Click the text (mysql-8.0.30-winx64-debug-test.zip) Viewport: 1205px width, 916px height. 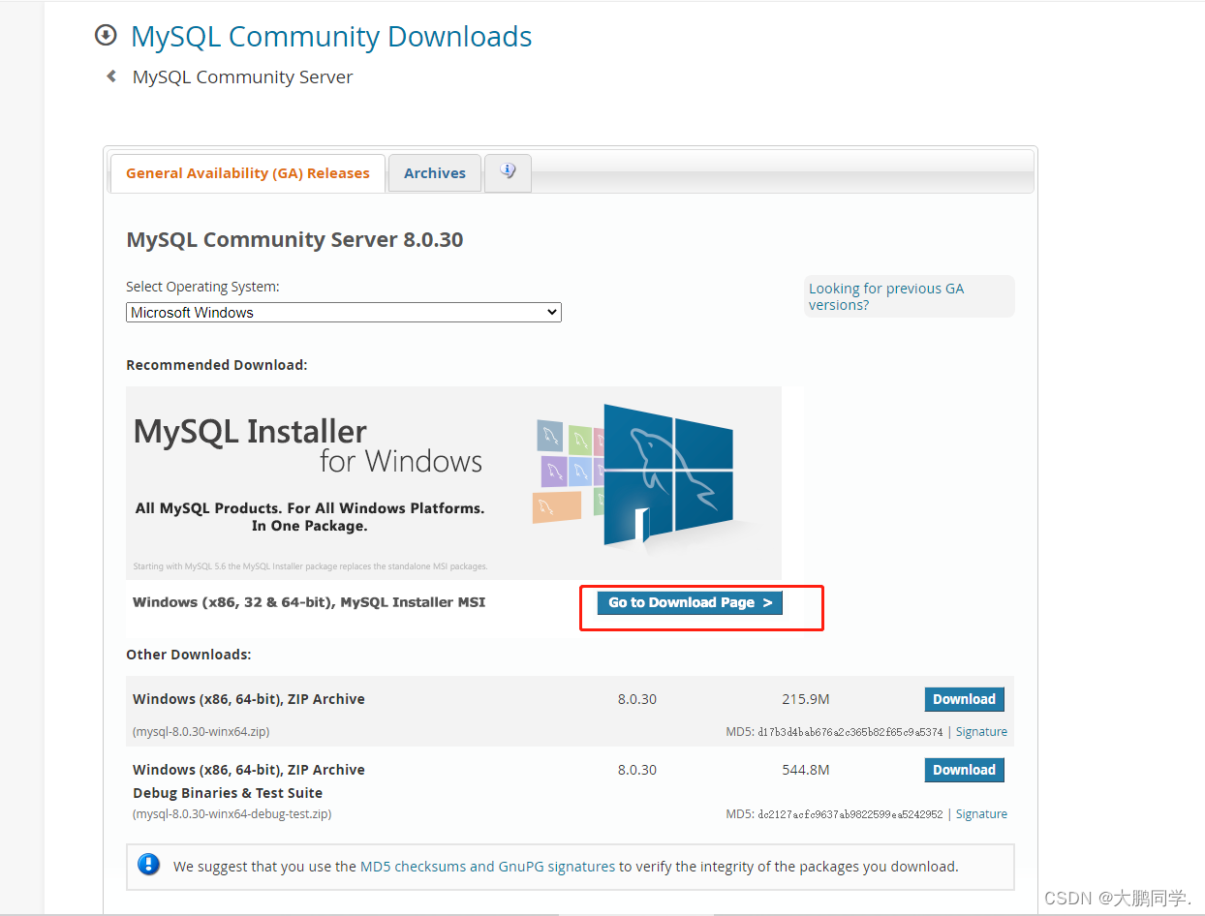[232, 814]
